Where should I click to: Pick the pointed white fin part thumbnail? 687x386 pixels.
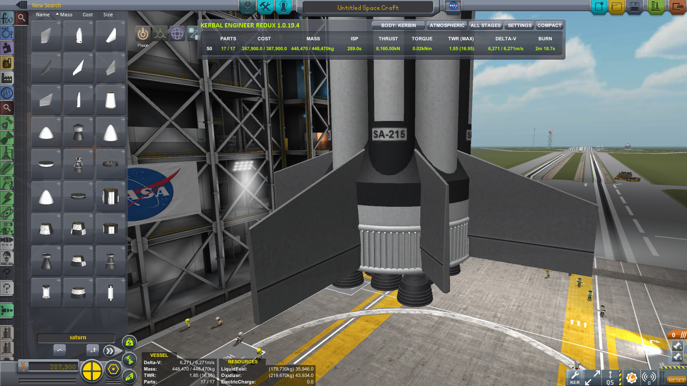click(78, 67)
